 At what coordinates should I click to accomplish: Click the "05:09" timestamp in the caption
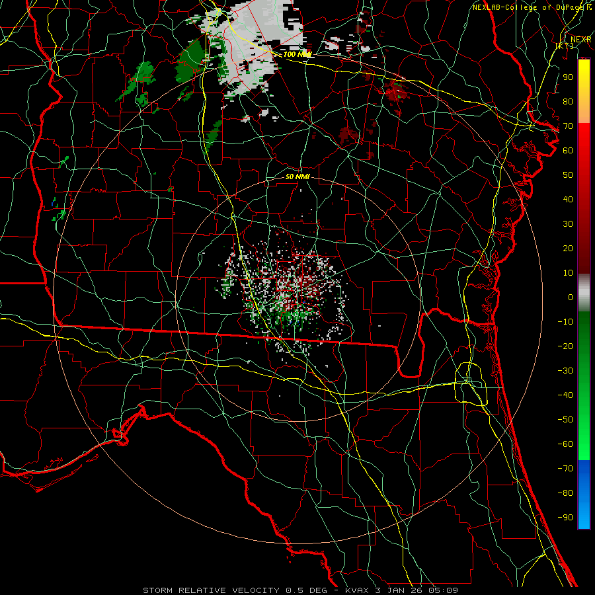tap(443, 590)
